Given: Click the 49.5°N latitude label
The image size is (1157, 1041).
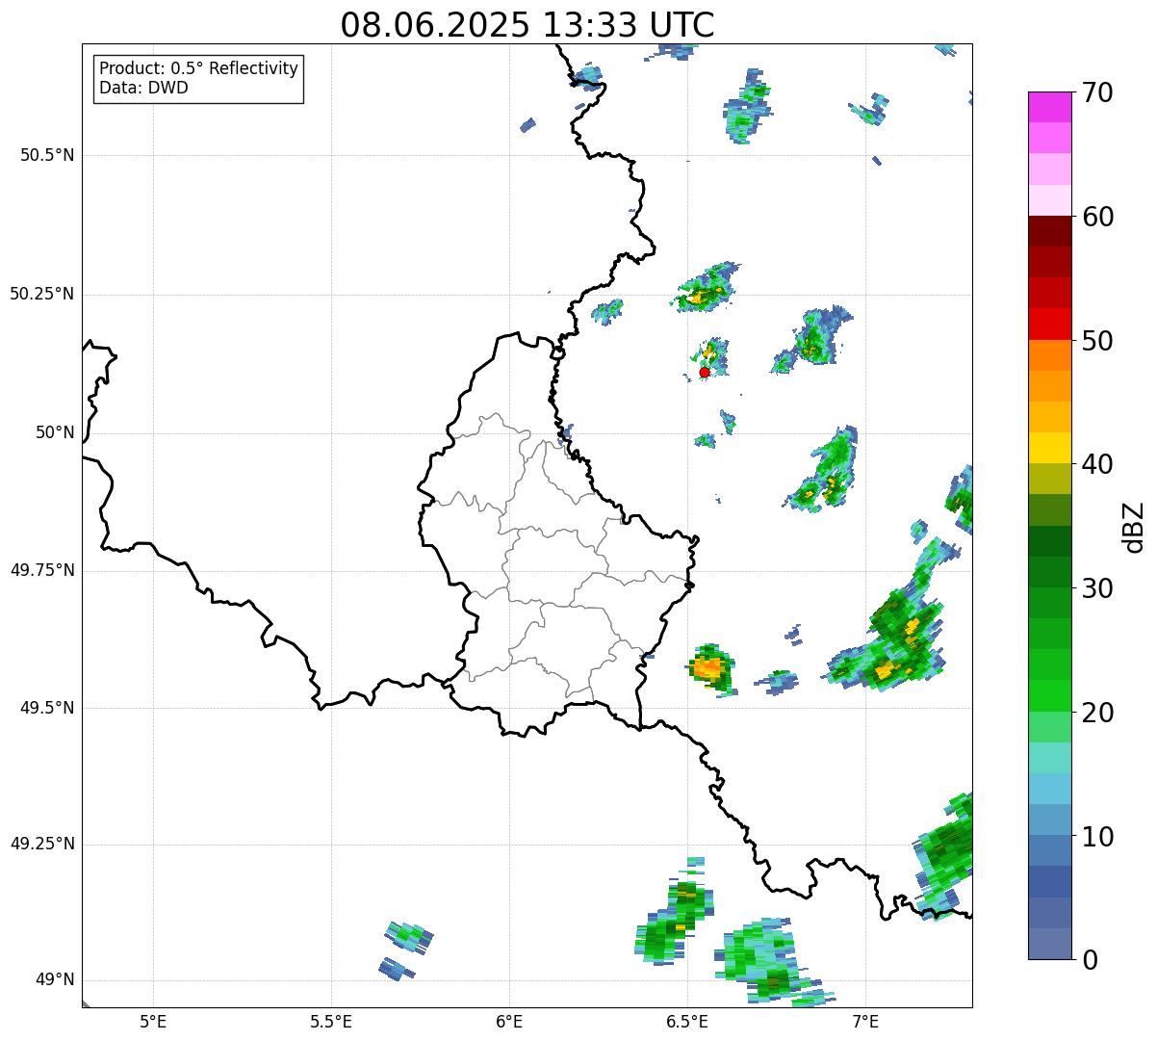Looking at the screenshot, I should (x=47, y=708).
